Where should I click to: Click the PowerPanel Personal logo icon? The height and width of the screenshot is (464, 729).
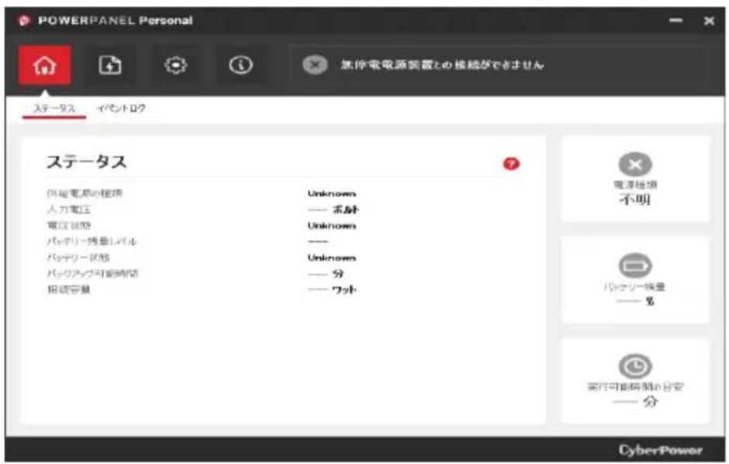click(24, 20)
